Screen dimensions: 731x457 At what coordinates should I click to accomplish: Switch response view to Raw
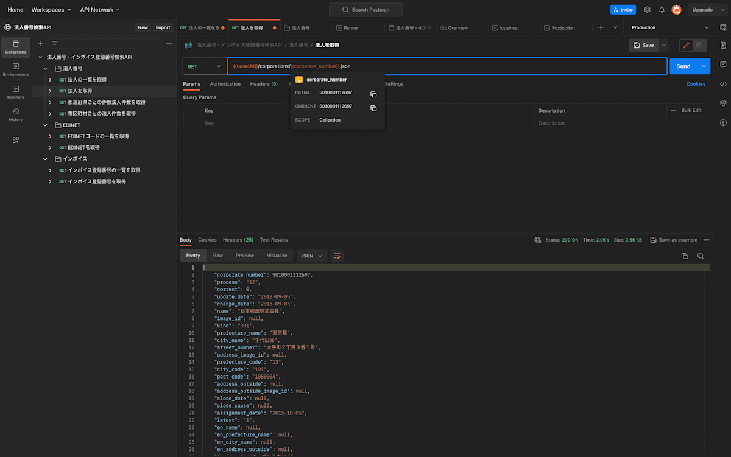click(217, 256)
